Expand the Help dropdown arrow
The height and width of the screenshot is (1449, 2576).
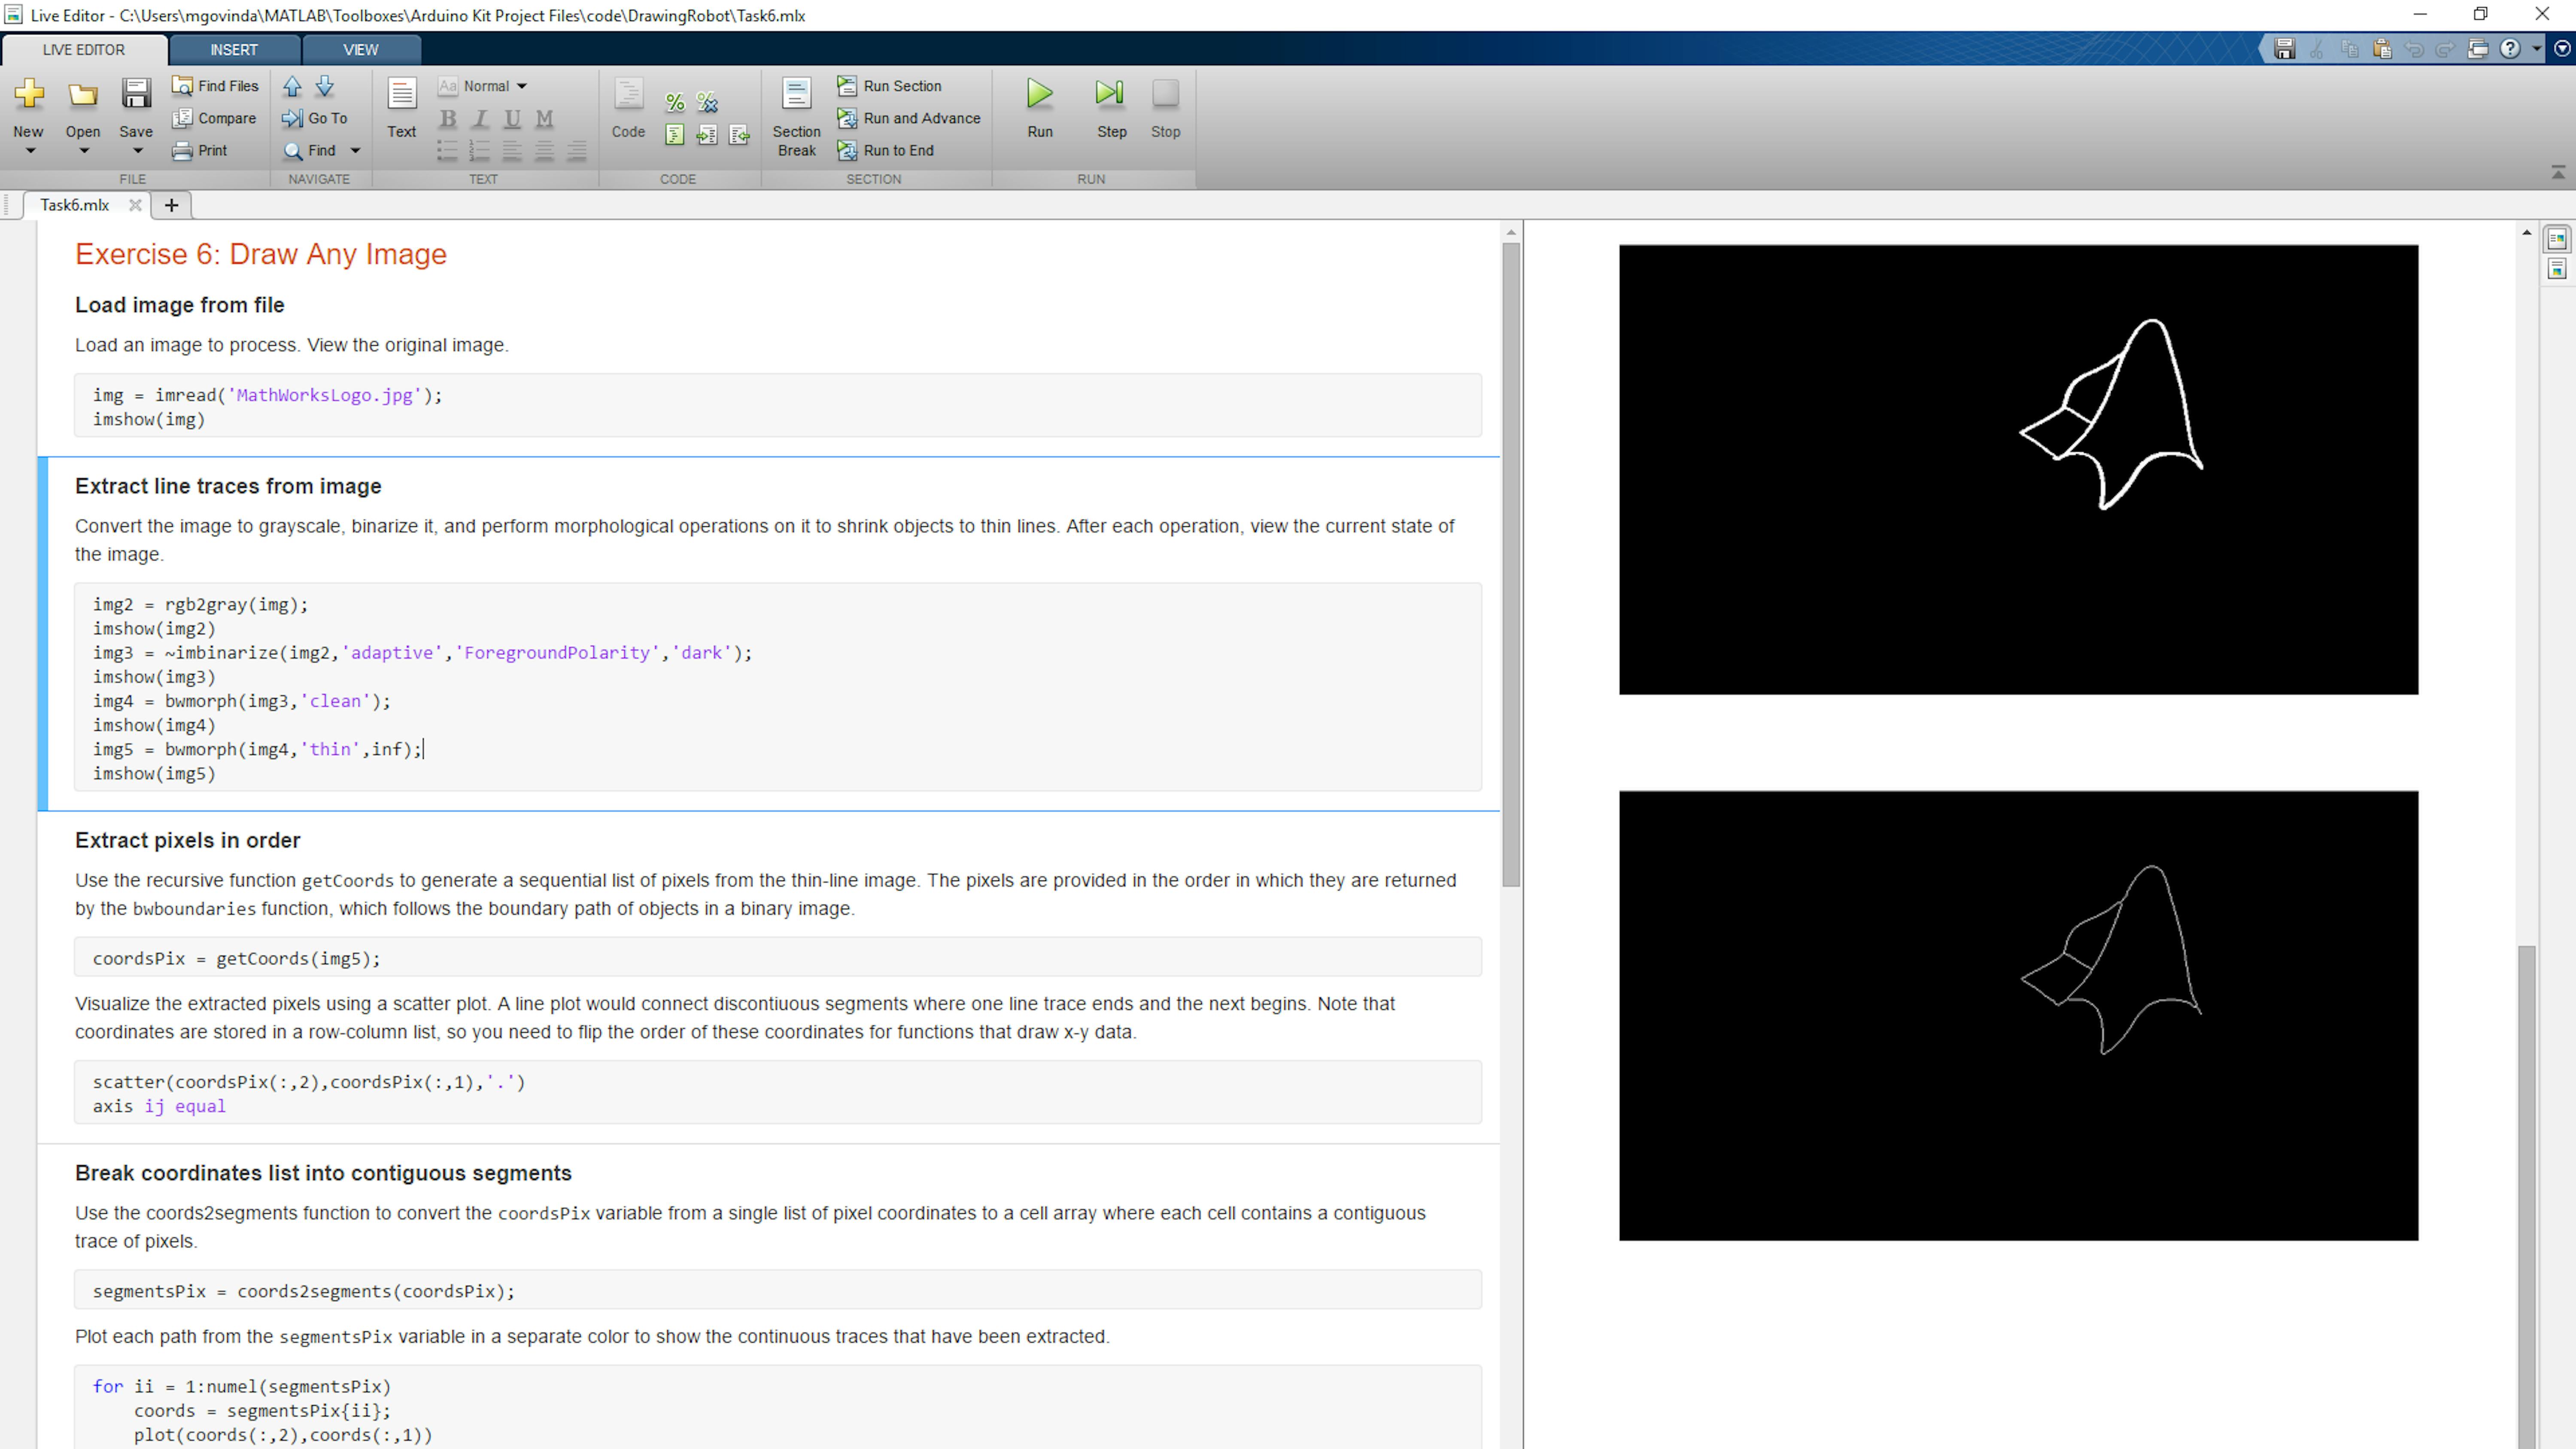tap(2537, 49)
